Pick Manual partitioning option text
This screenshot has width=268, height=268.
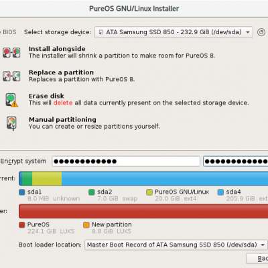click(x=62, y=119)
